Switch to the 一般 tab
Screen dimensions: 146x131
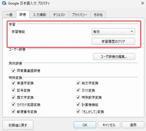[9, 15]
